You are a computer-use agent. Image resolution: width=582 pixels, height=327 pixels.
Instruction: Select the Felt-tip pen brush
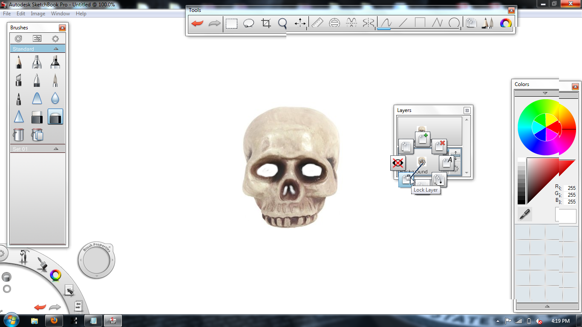coord(18,99)
